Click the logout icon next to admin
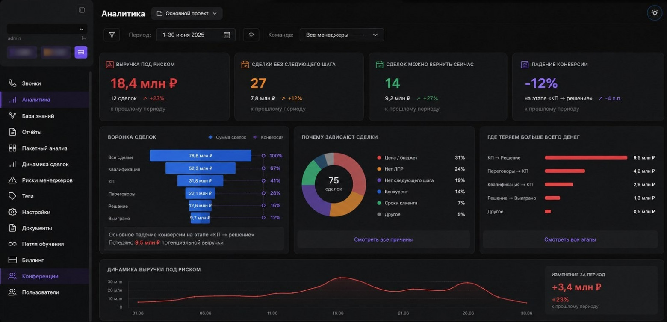The image size is (667, 322). point(84,38)
